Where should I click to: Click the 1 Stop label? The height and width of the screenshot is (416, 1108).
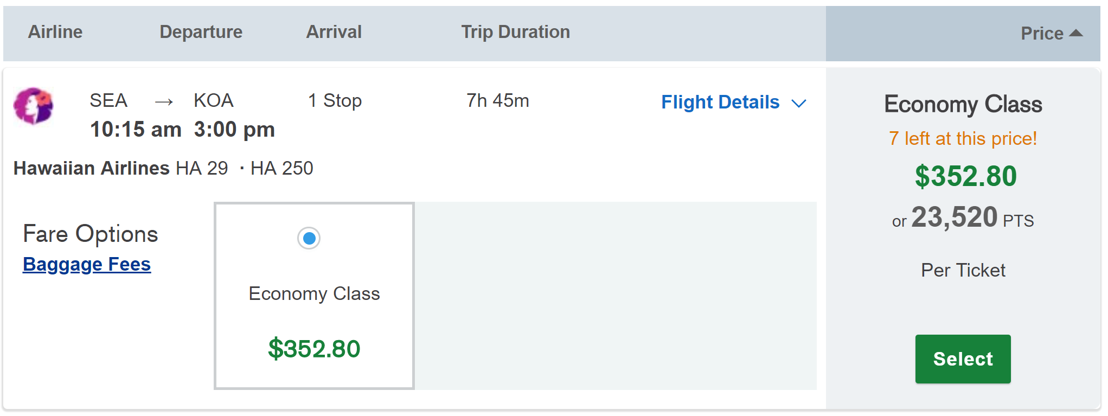pos(335,101)
